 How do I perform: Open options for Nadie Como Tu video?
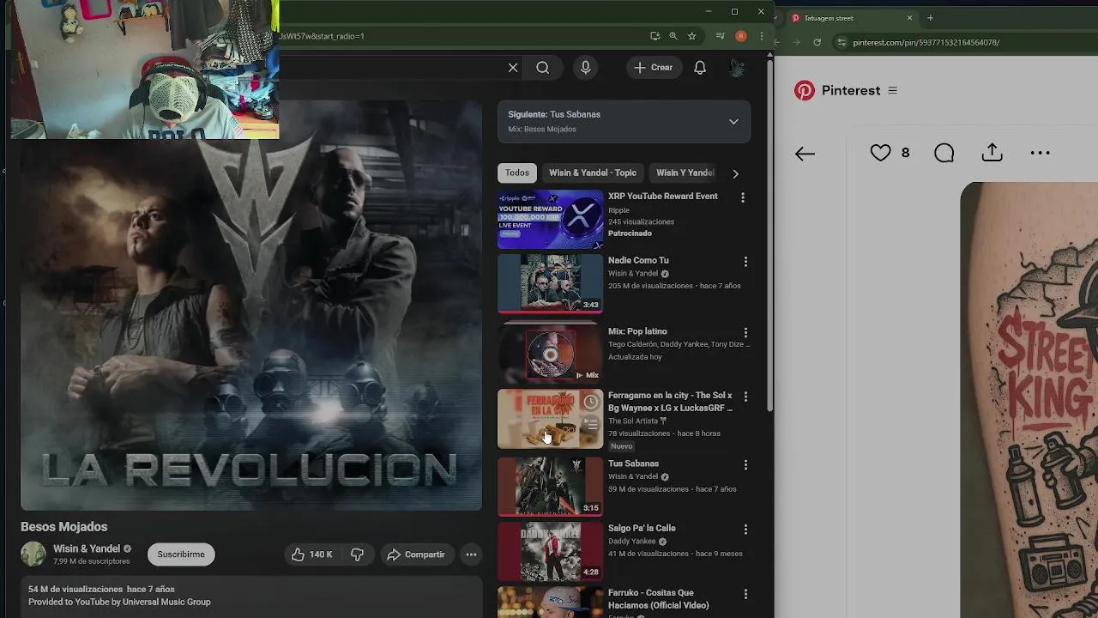[x=745, y=261]
